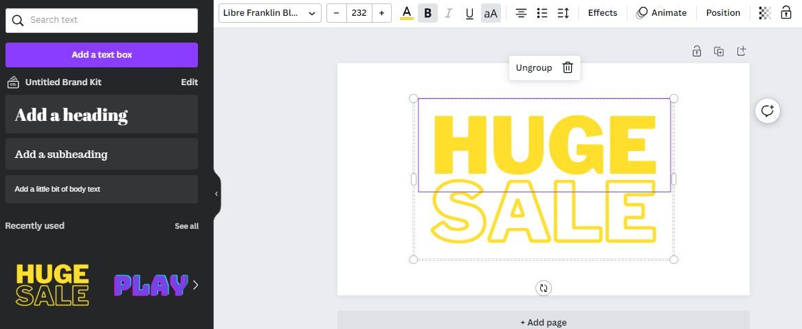Apply bulleted list formatting

click(542, 13)
